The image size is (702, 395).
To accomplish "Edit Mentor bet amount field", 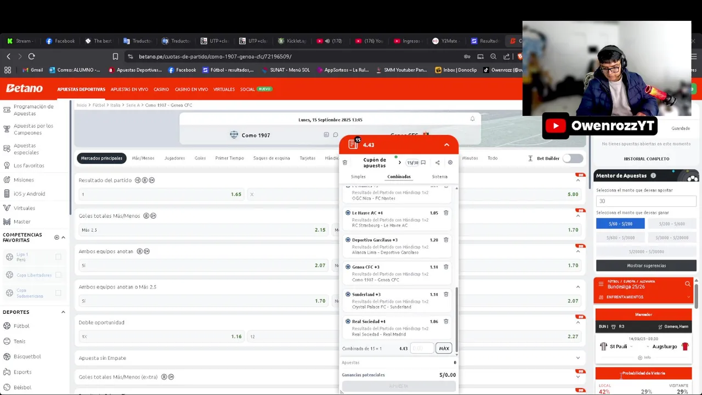I will [x=646, y=201].
